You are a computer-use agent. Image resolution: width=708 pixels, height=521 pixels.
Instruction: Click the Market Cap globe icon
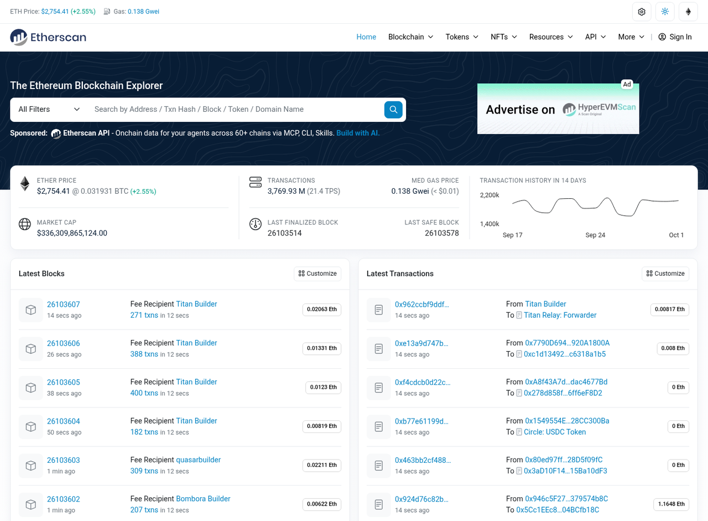25,224
